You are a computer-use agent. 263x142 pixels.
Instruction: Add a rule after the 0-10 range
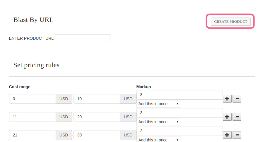pyautogui.click(x=227, y=99)
